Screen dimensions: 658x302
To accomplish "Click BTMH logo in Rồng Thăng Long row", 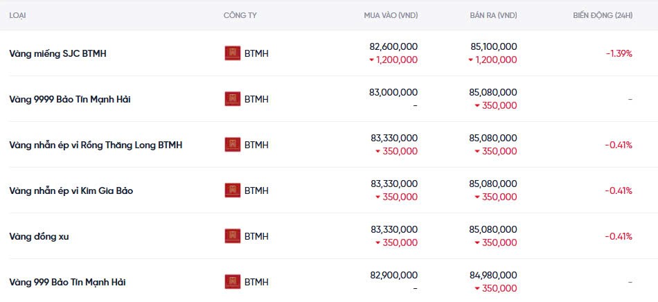I will (x=233, y=145).
